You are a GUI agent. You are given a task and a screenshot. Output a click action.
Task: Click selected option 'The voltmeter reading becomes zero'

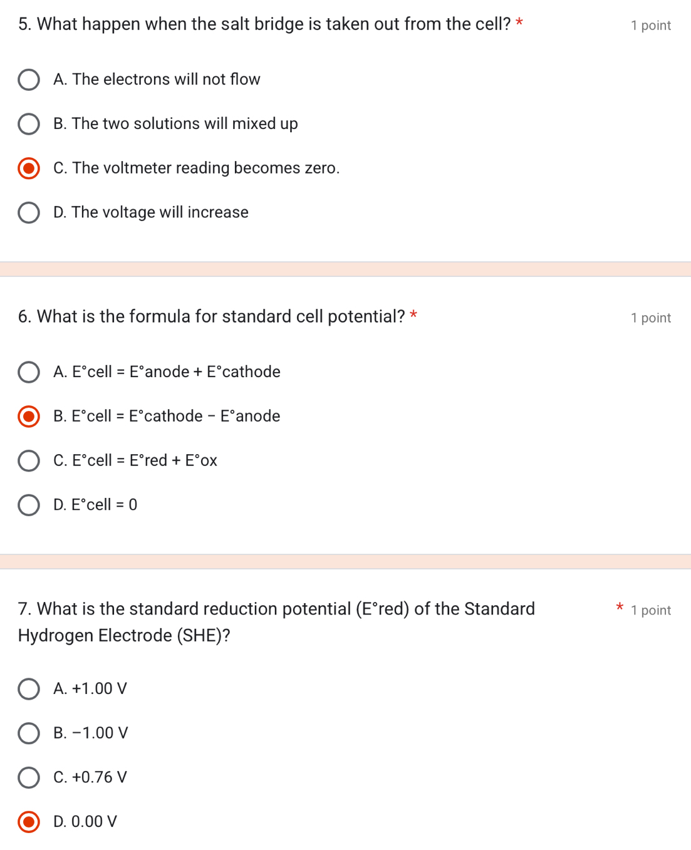29,168
